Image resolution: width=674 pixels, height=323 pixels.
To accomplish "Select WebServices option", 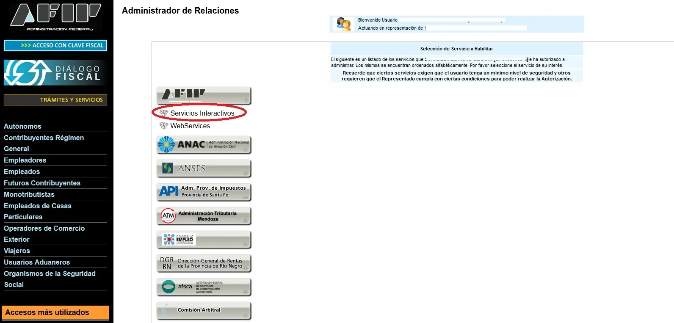I will [x=190, y=126].
